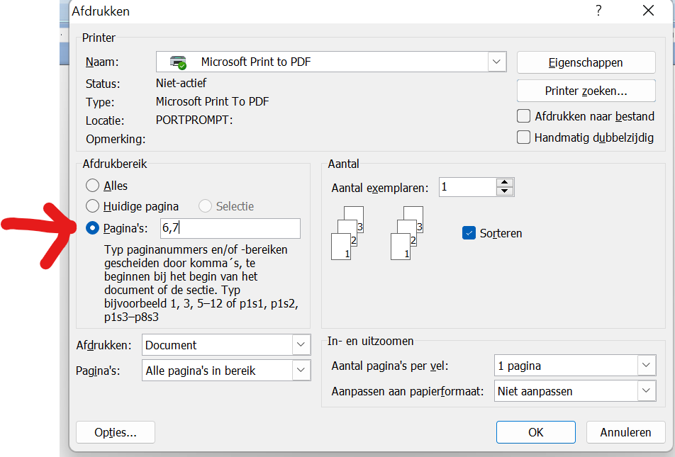Image resolution: width=675 pixels, height=457 pixels.
Task: Select the Alles radio button
Action: point(92,186)
